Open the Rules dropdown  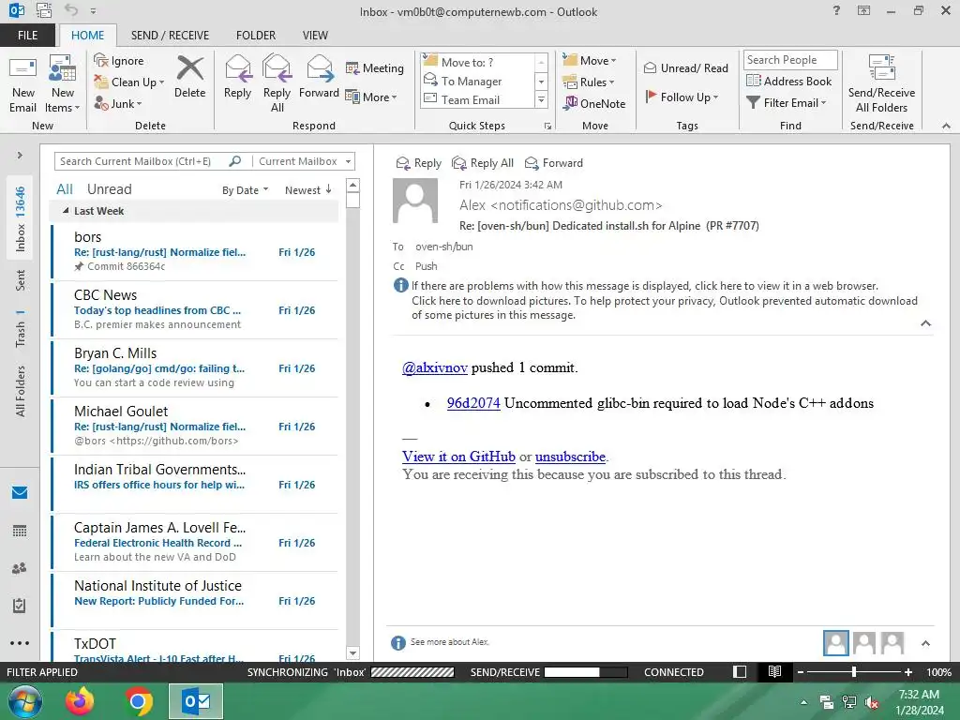(x=589, y=82)
